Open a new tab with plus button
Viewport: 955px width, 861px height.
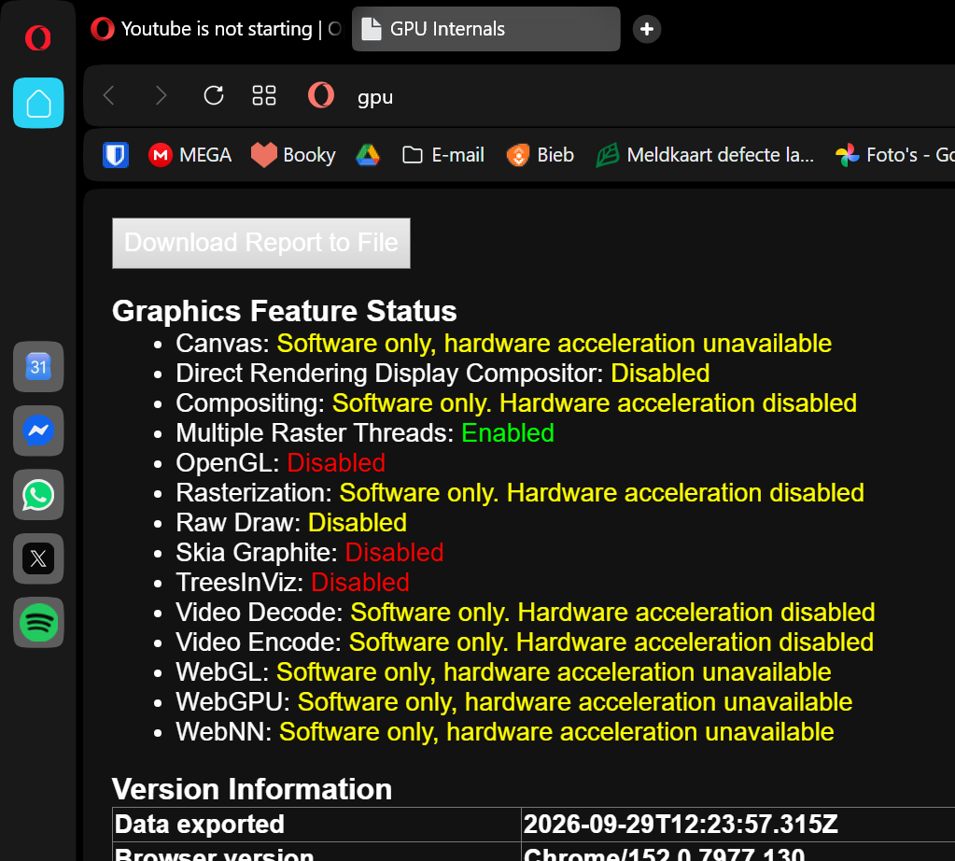pos(647,29)
